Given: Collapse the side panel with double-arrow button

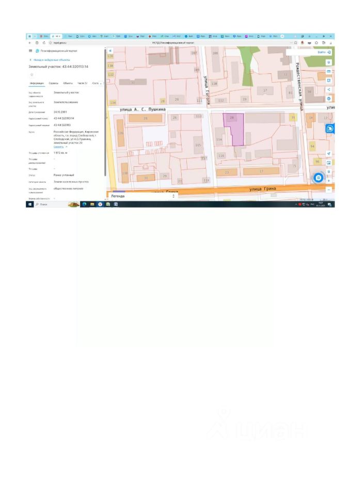Looking at the screenshot, I should pyautogui.click(x=110, y=51).
